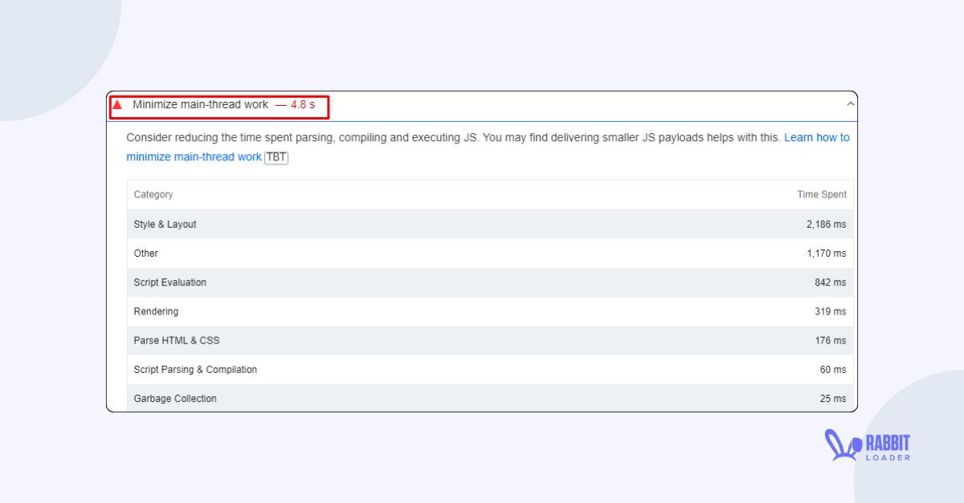Viewport: 964px width, 503px height.
Task: Select the TBT metric badge
Action: click(x=276, y=157)
